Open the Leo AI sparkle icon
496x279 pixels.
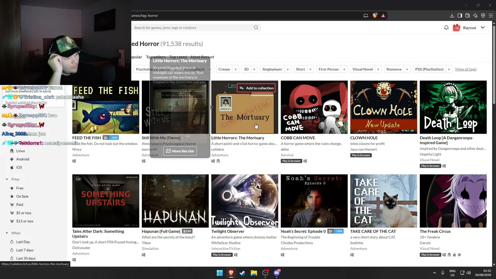click(475, 15)
